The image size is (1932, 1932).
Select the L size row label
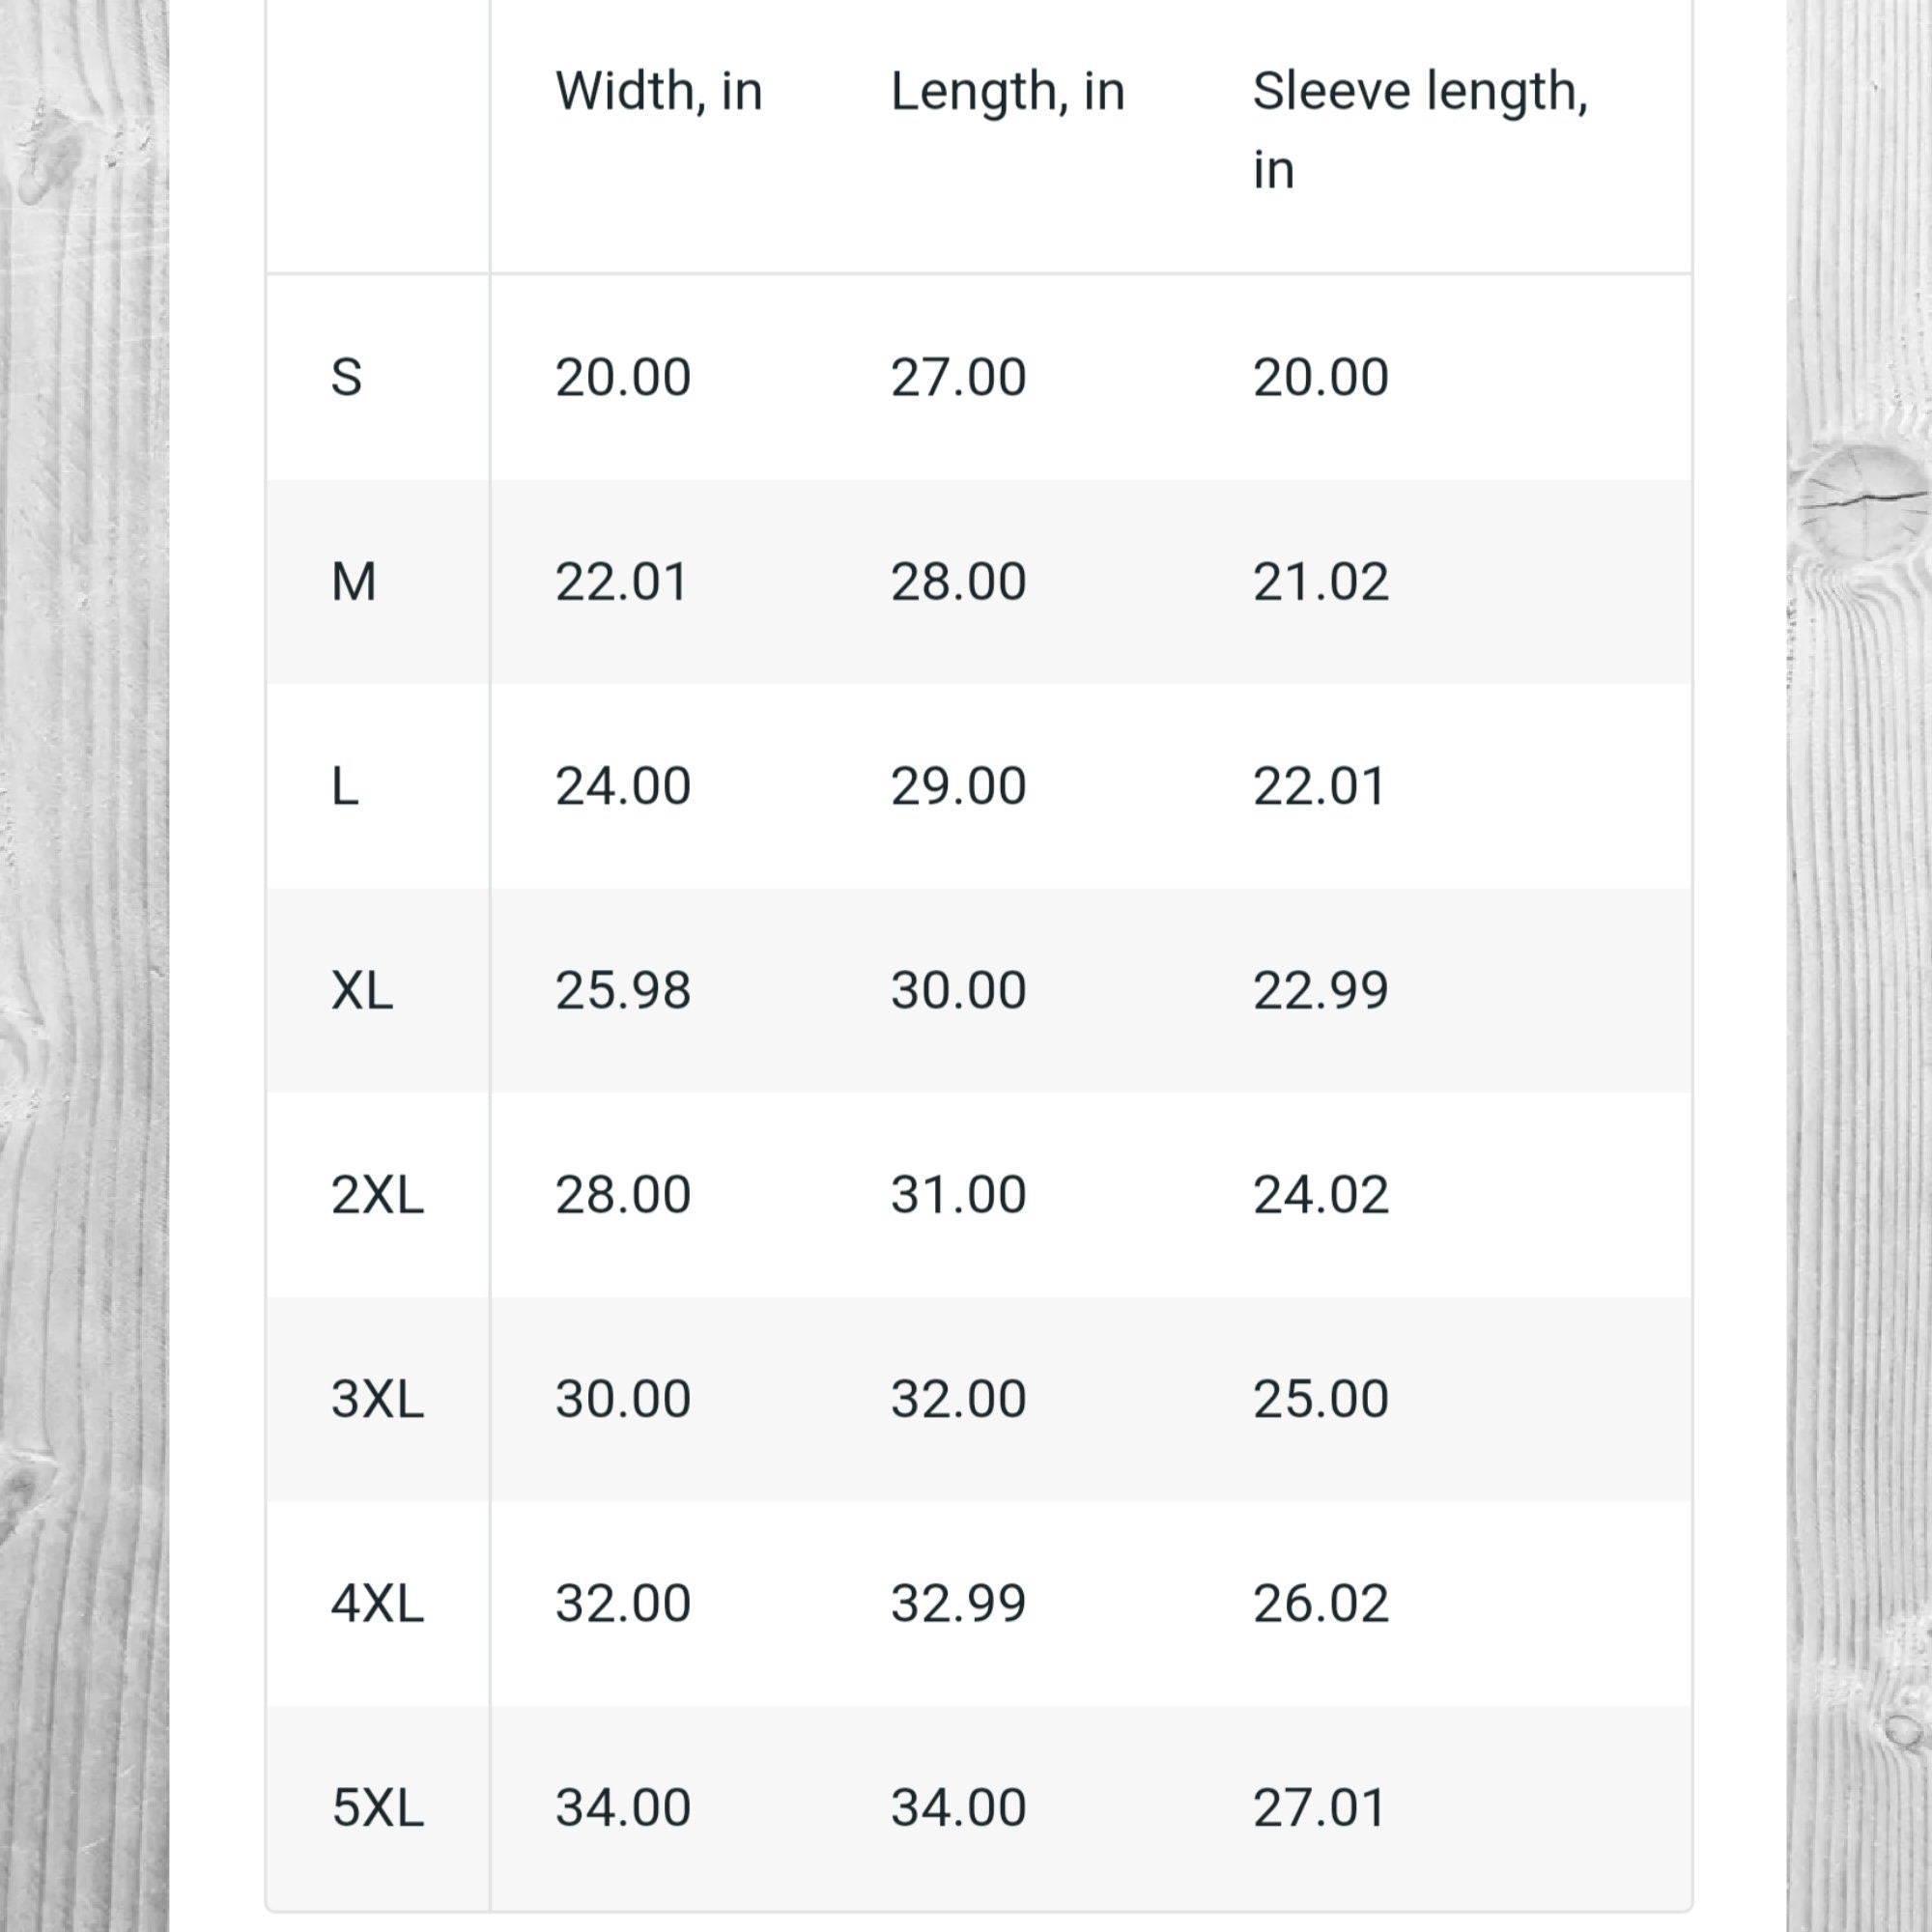tap(345, 786)
